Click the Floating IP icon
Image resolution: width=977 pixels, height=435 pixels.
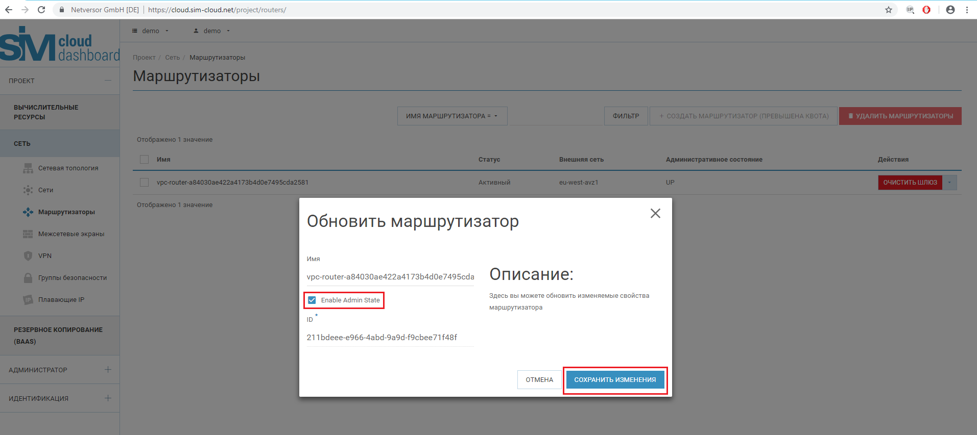pos(28,300)
